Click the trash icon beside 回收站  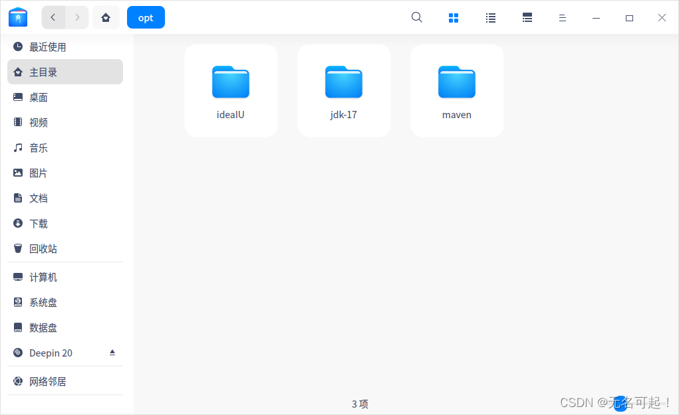pyautogui.click(x=18, y=248)
